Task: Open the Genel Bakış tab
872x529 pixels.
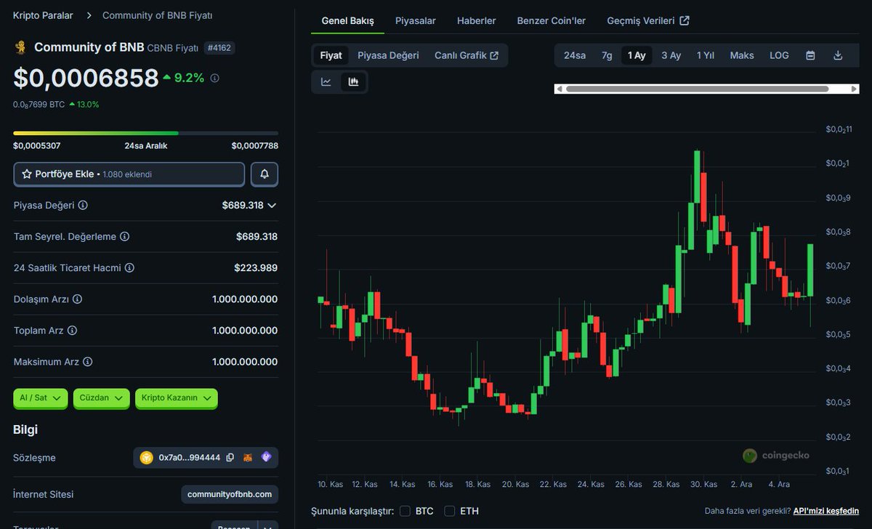Action: tap(347, 21)
